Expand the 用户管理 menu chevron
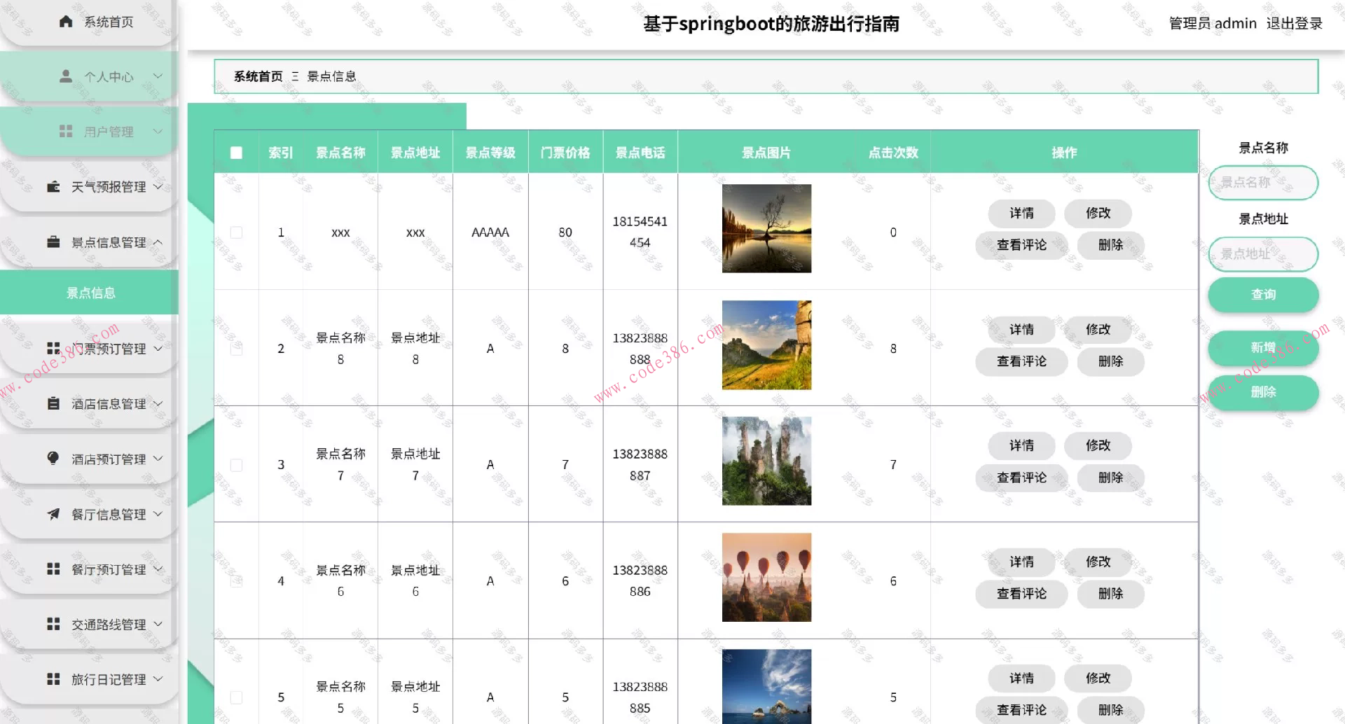 pyautogui.click(x=158, y=131)
